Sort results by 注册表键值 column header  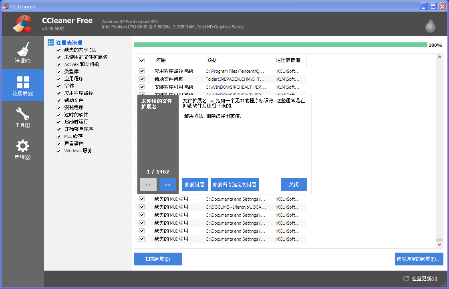(x=289, y=60)
